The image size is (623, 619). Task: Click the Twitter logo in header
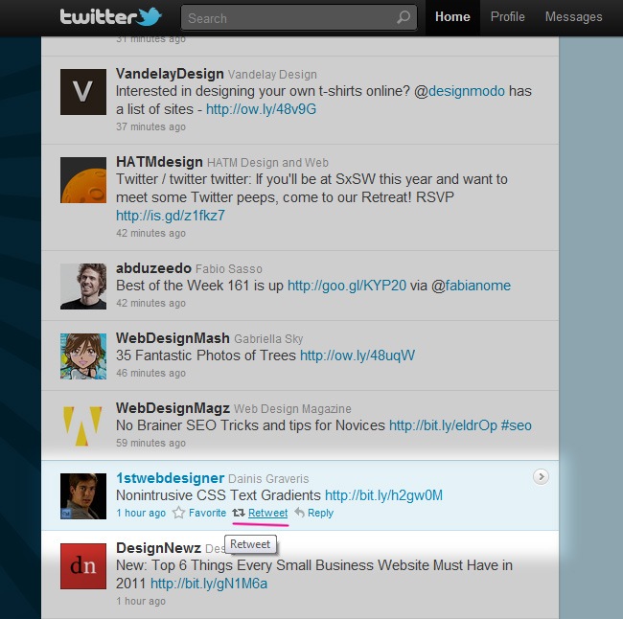[x=111, y=17]
